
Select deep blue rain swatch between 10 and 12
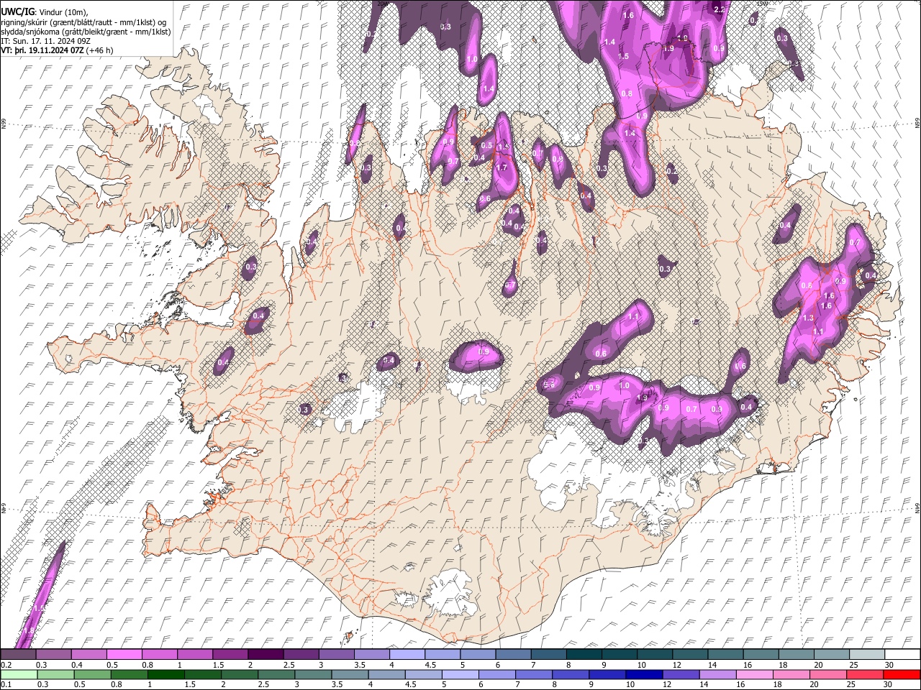pyautogui.click(x=645, y=674)
